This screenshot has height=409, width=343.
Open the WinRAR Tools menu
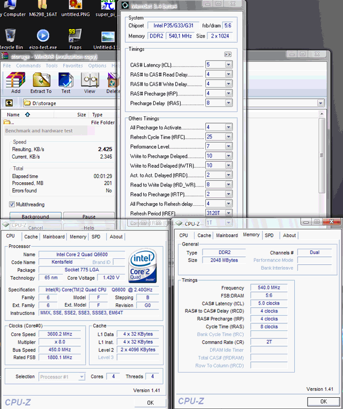click(51, 66)
